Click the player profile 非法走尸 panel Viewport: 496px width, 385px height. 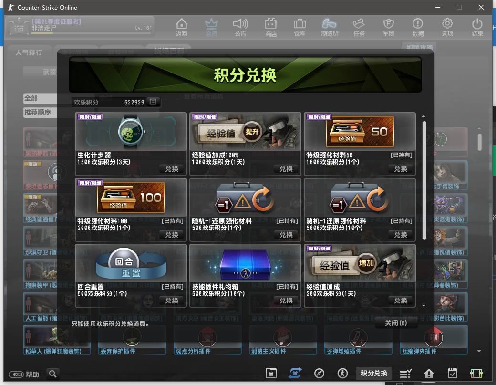point(80,26)
